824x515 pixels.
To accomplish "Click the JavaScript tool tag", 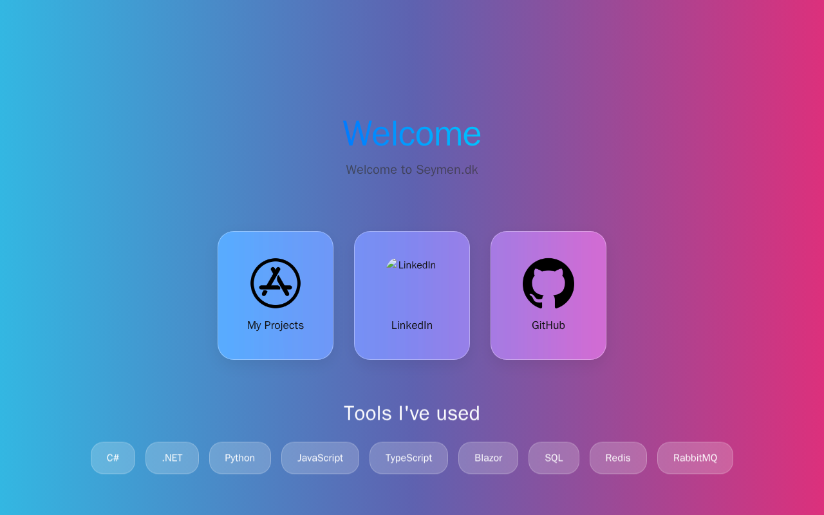I will pos(320,458).
